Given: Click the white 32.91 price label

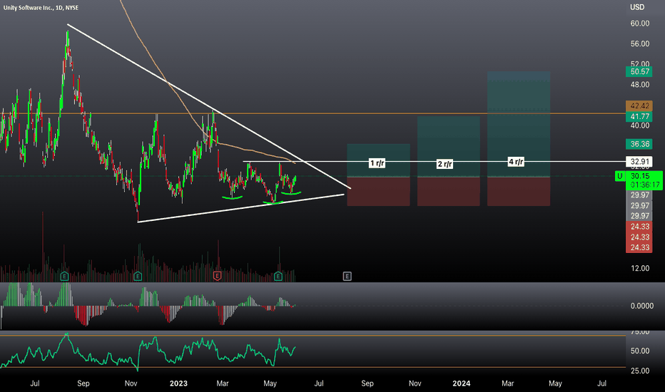Looking at the screenshot, I should [x=639, y=162].
